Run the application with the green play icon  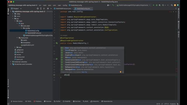[154, 5]
